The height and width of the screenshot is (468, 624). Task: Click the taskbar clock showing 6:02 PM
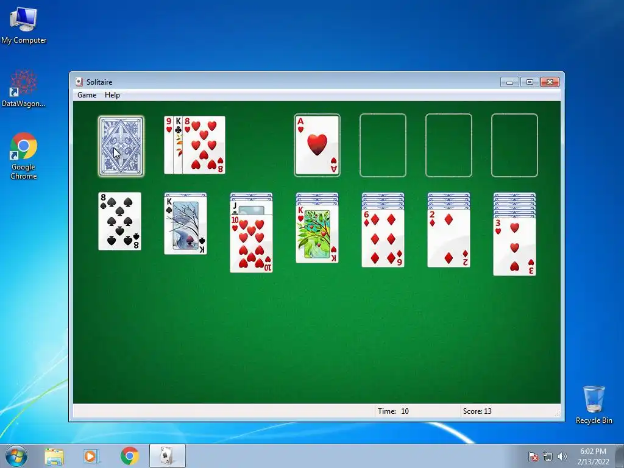[593, 456]
